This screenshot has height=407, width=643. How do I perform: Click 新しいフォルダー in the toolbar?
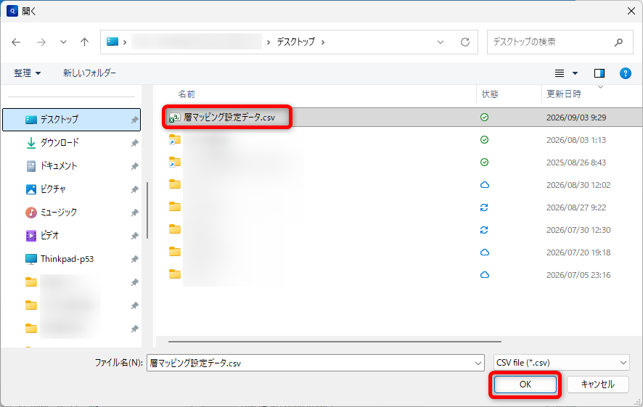[x=89, y=73]
